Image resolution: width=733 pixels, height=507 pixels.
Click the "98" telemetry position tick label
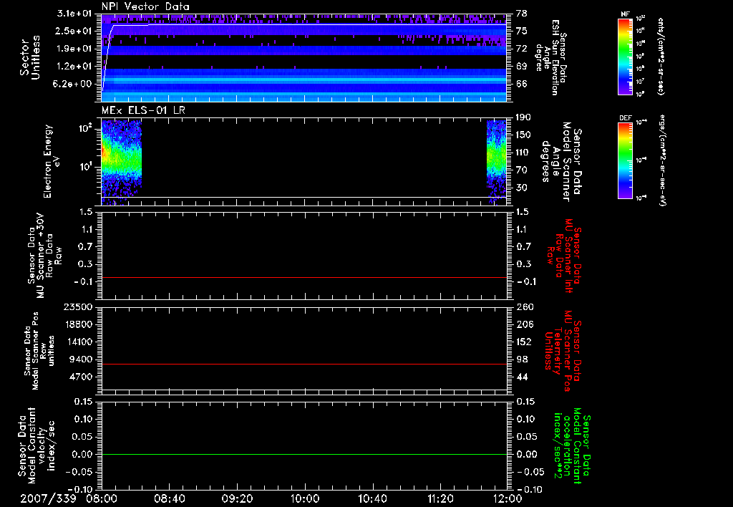point(522,359)
